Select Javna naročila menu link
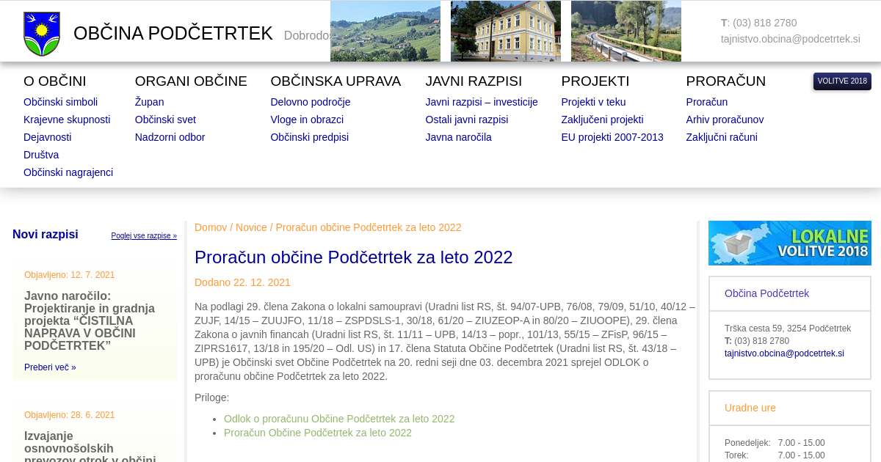 pyautogui.click(x=458, y=137)
